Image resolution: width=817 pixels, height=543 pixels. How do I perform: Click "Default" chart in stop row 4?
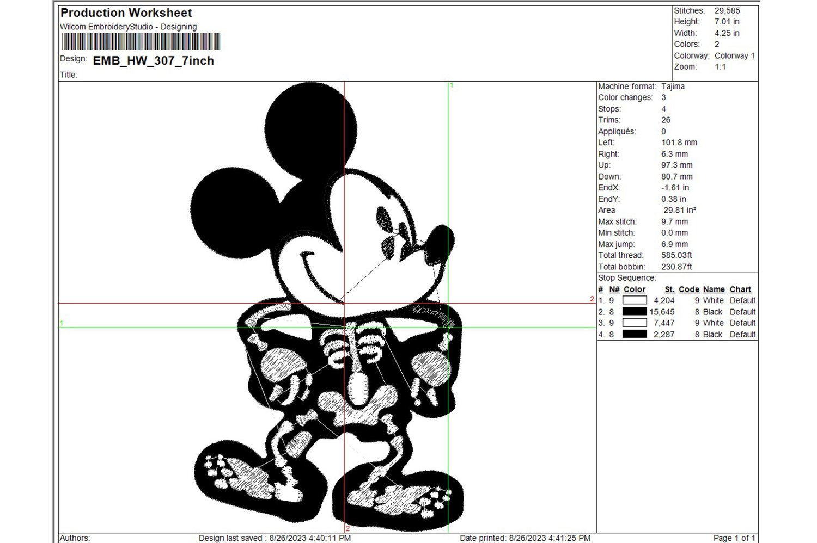tap(742, 335)
